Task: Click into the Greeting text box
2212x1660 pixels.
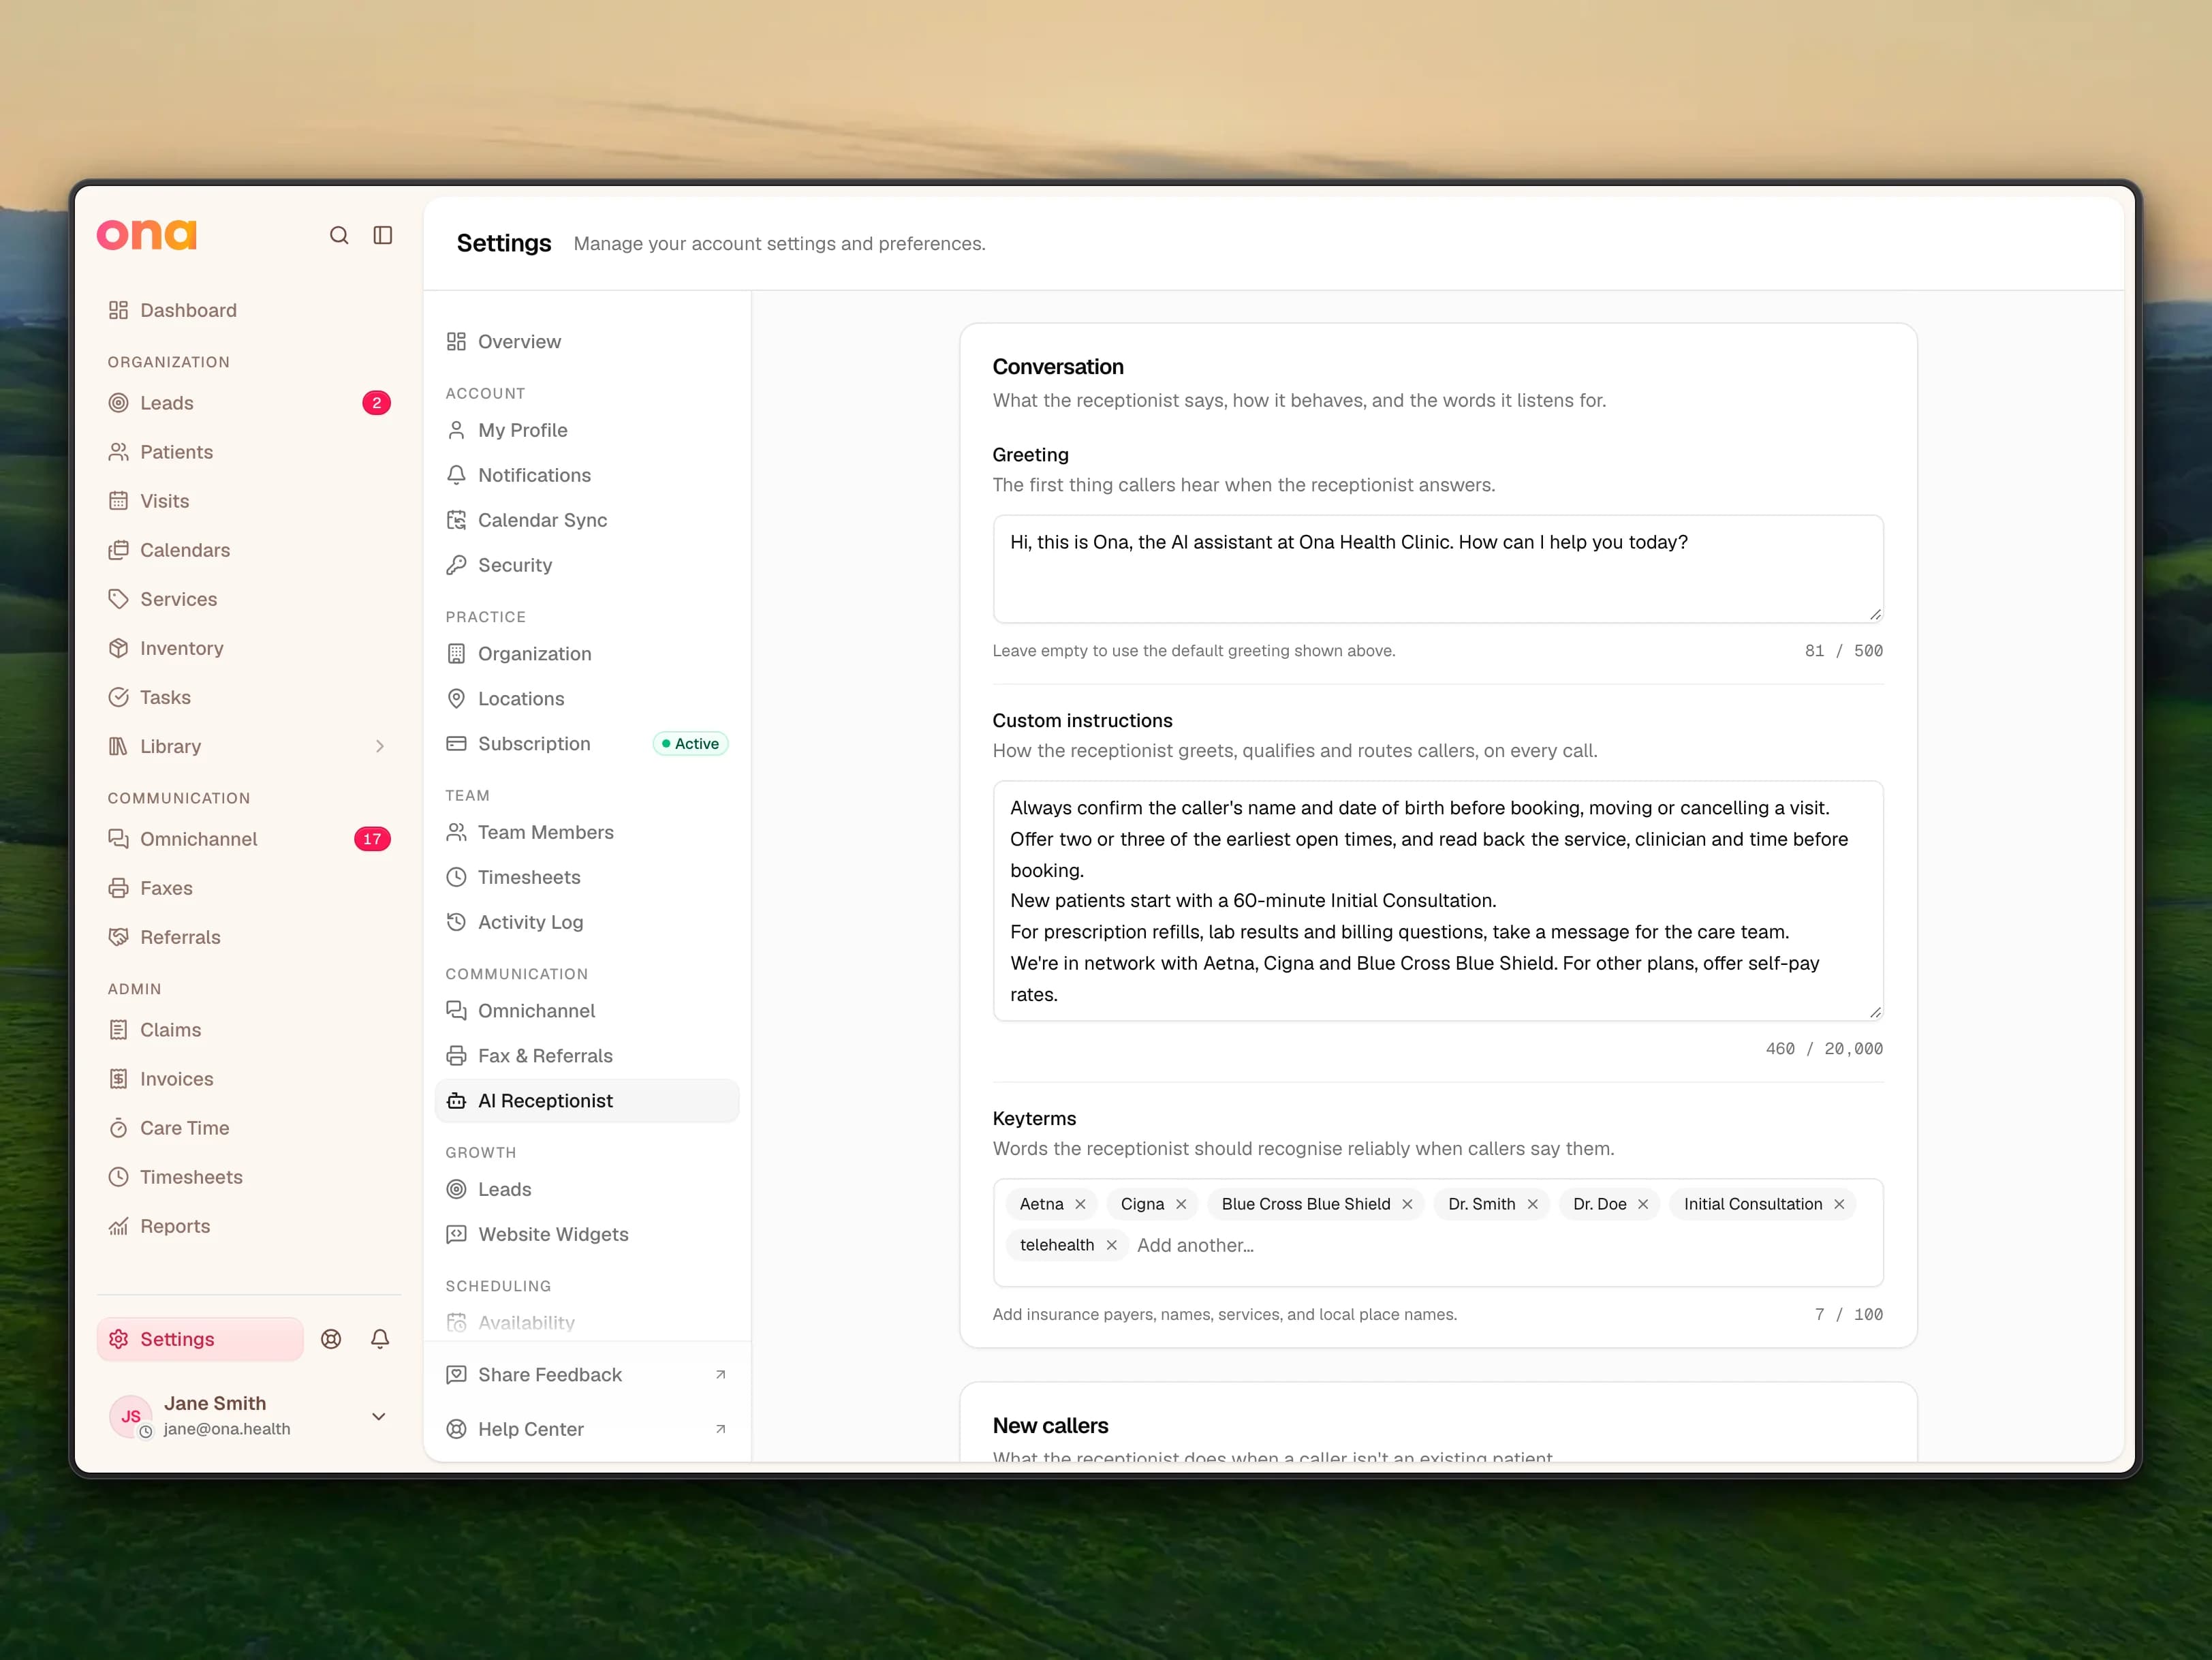Action: coord(1438,569)
